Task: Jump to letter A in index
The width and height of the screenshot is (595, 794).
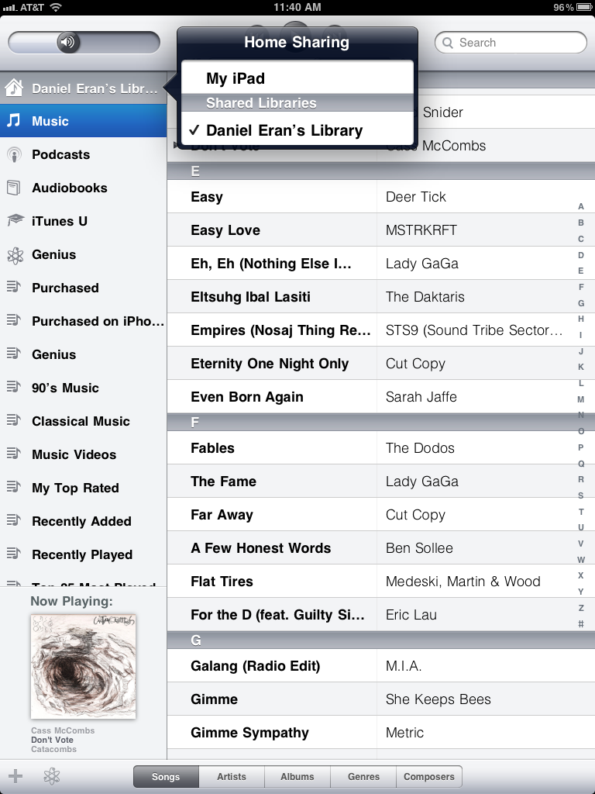Action: pos(581,206)
